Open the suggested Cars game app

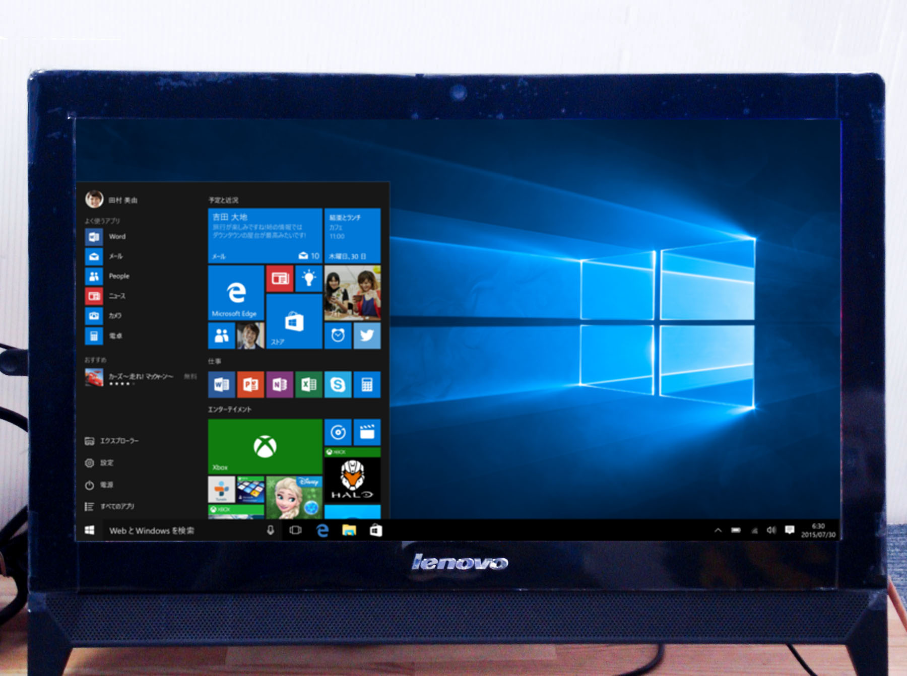coord(141,377)
